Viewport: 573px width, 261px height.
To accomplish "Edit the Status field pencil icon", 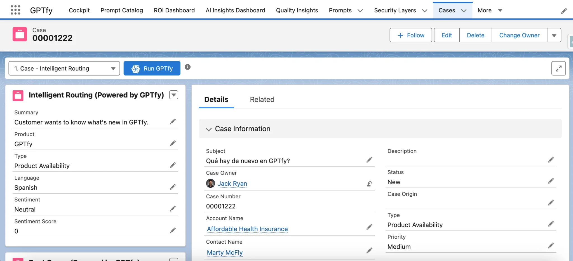I will [x=551, y=181].
